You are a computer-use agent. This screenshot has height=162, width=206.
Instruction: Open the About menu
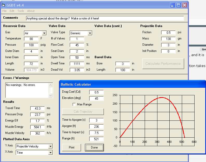[x=31, y=11]
